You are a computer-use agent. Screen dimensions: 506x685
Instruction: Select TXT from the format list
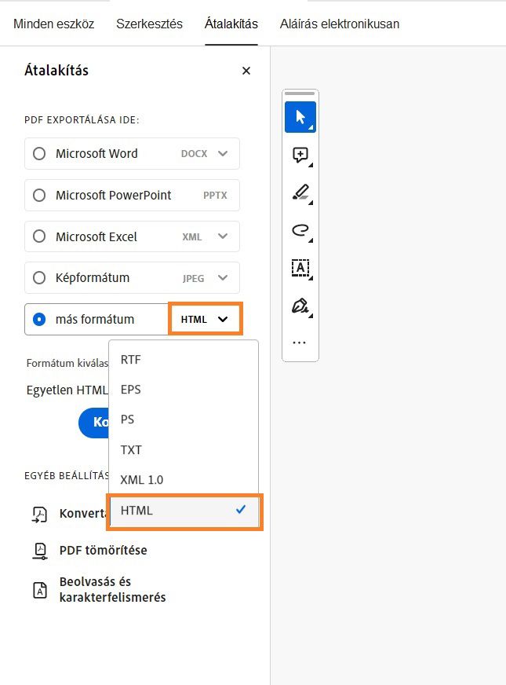(131, 449)
